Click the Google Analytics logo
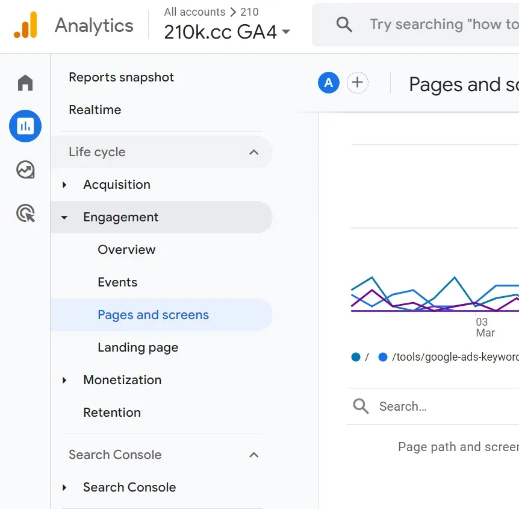Viewport: 519px width, 509px height. (25, 25)
